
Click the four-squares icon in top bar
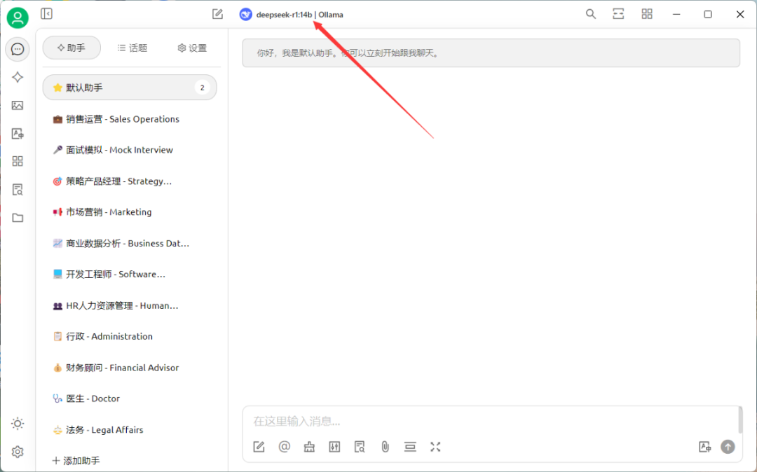647,14
